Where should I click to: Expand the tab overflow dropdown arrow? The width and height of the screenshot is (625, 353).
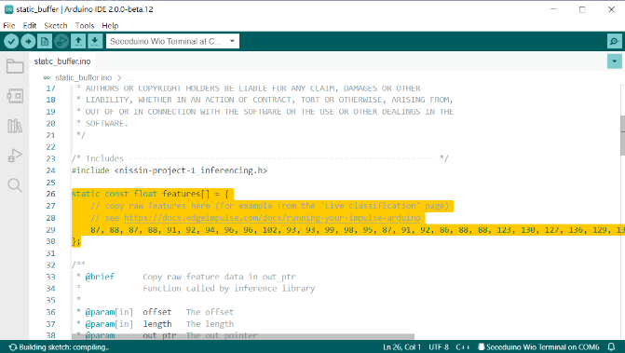[x=614, y=61]
